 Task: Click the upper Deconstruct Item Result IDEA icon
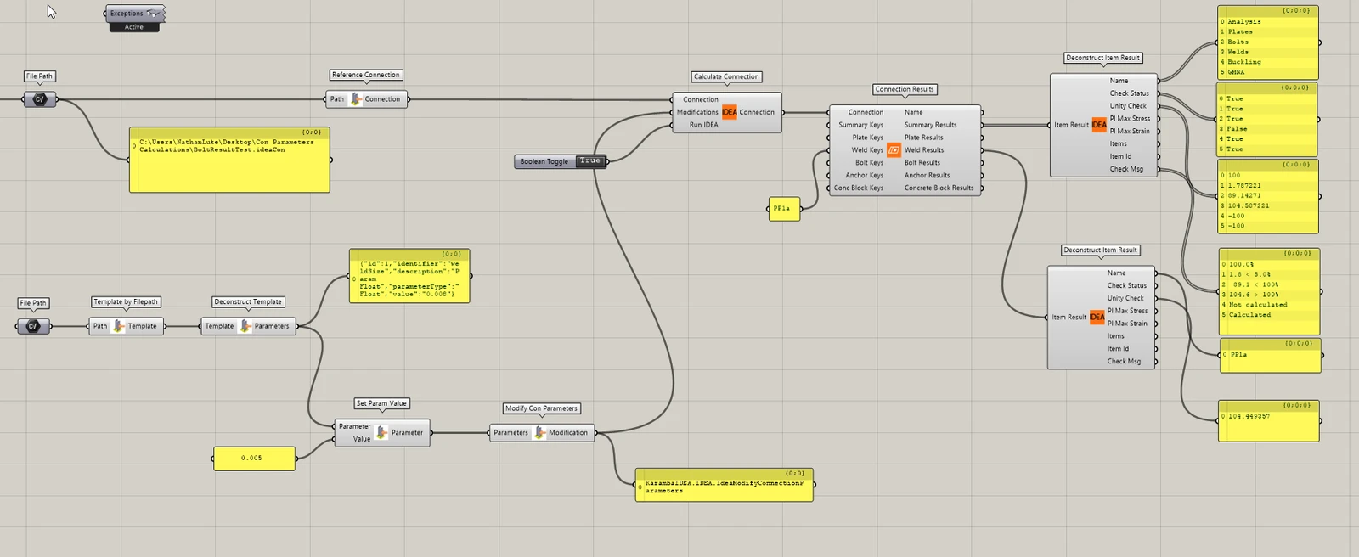pyautogui.click(x=1099, y=125)
